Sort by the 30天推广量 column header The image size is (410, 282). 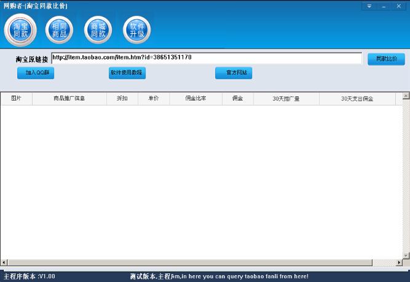tap(286, 99)
